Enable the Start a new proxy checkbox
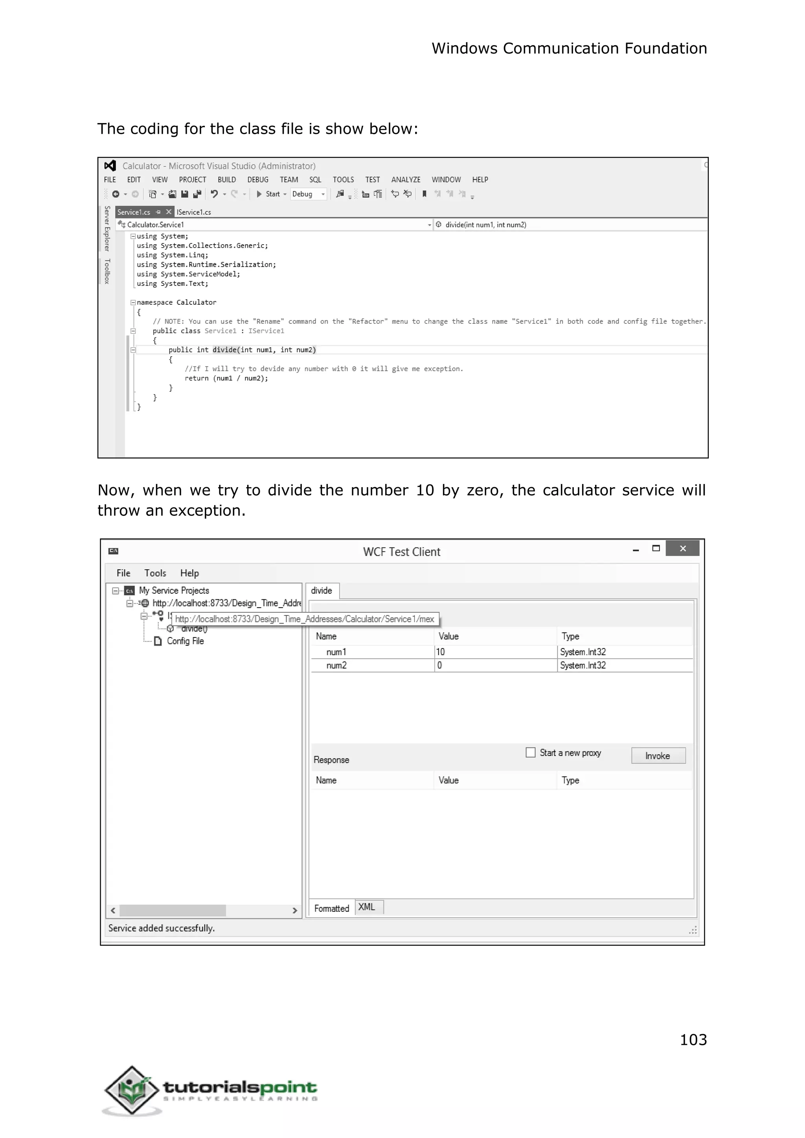This screenshot has width=805, height=1138. (x=530, y=752)
